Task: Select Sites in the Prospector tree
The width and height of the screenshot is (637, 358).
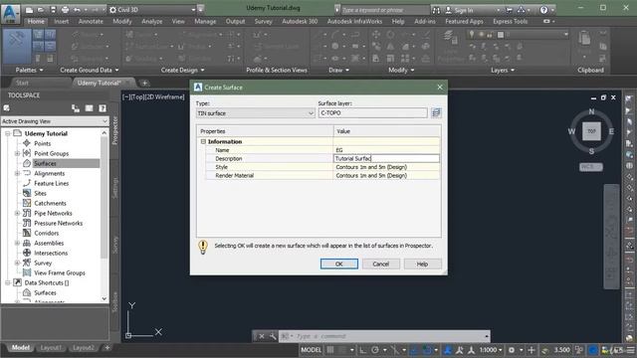Action: click(x=40, y=194)
